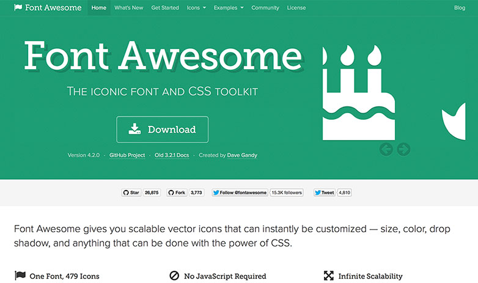
Task: Open the GitHub Project link
Action: pyautogui.click(x=127, y=155)
